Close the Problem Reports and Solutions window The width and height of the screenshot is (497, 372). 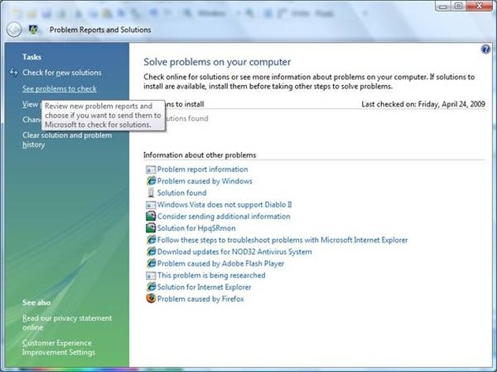coord(479,6)
